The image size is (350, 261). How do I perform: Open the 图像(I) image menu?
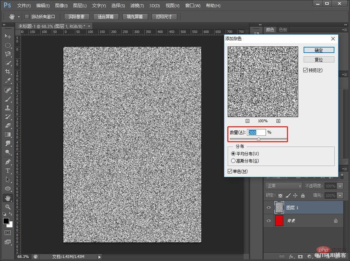pyautogui.click(x=61, y=6)
